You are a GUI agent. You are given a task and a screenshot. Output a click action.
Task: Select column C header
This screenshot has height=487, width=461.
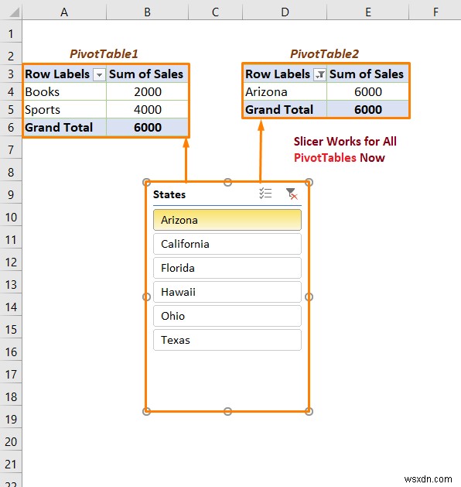tap(215, 12)
